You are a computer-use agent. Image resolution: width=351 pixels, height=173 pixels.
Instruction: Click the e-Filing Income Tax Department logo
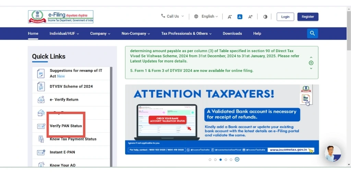tap(61, 17)
